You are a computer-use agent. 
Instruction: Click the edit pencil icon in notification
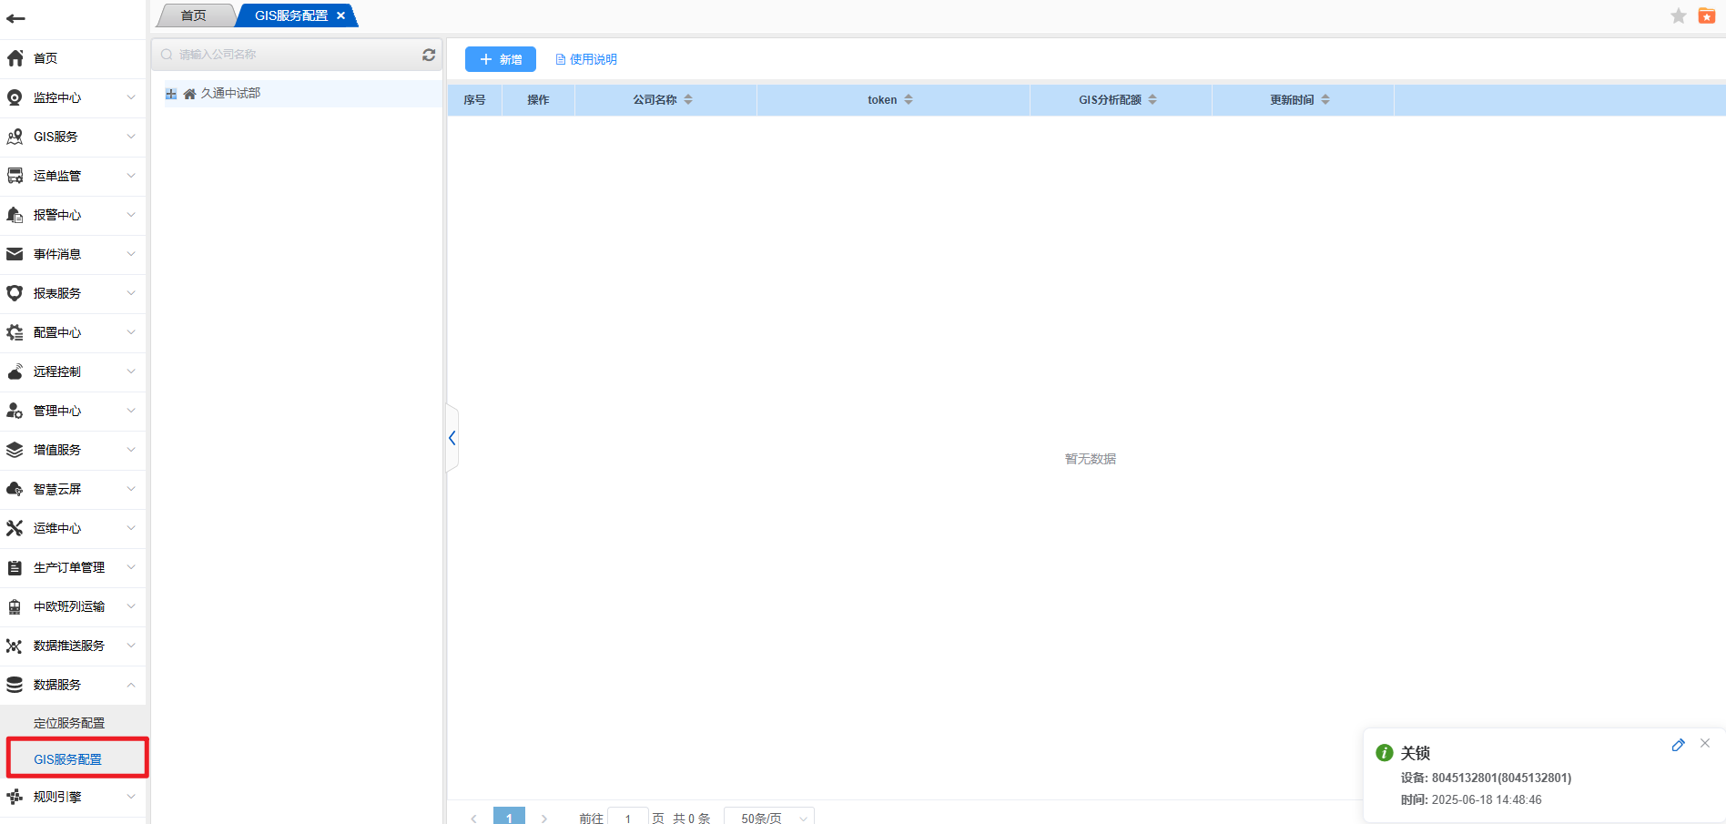tap(1678, 745)
